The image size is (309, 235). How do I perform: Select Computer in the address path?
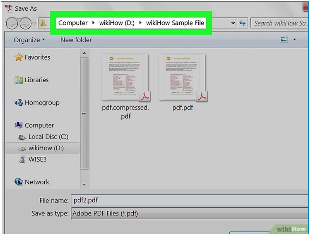pyautogui.click(x=73, y=23)
